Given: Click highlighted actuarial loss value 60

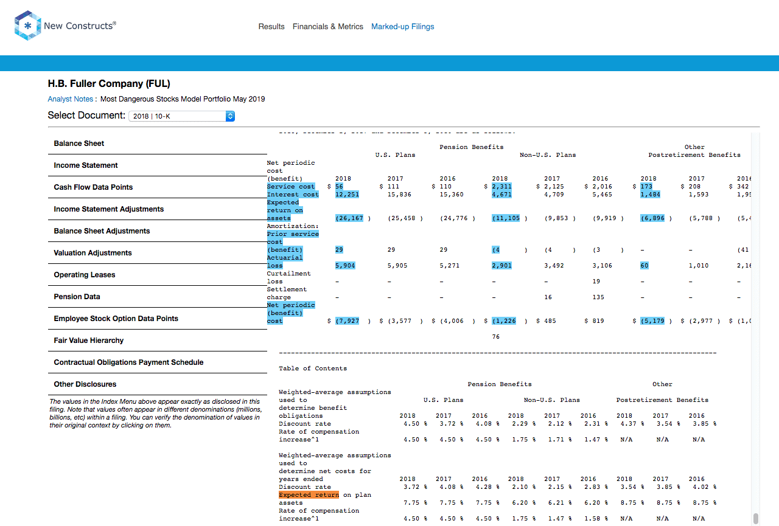Looking at the screenshot, I should point(645,266).
